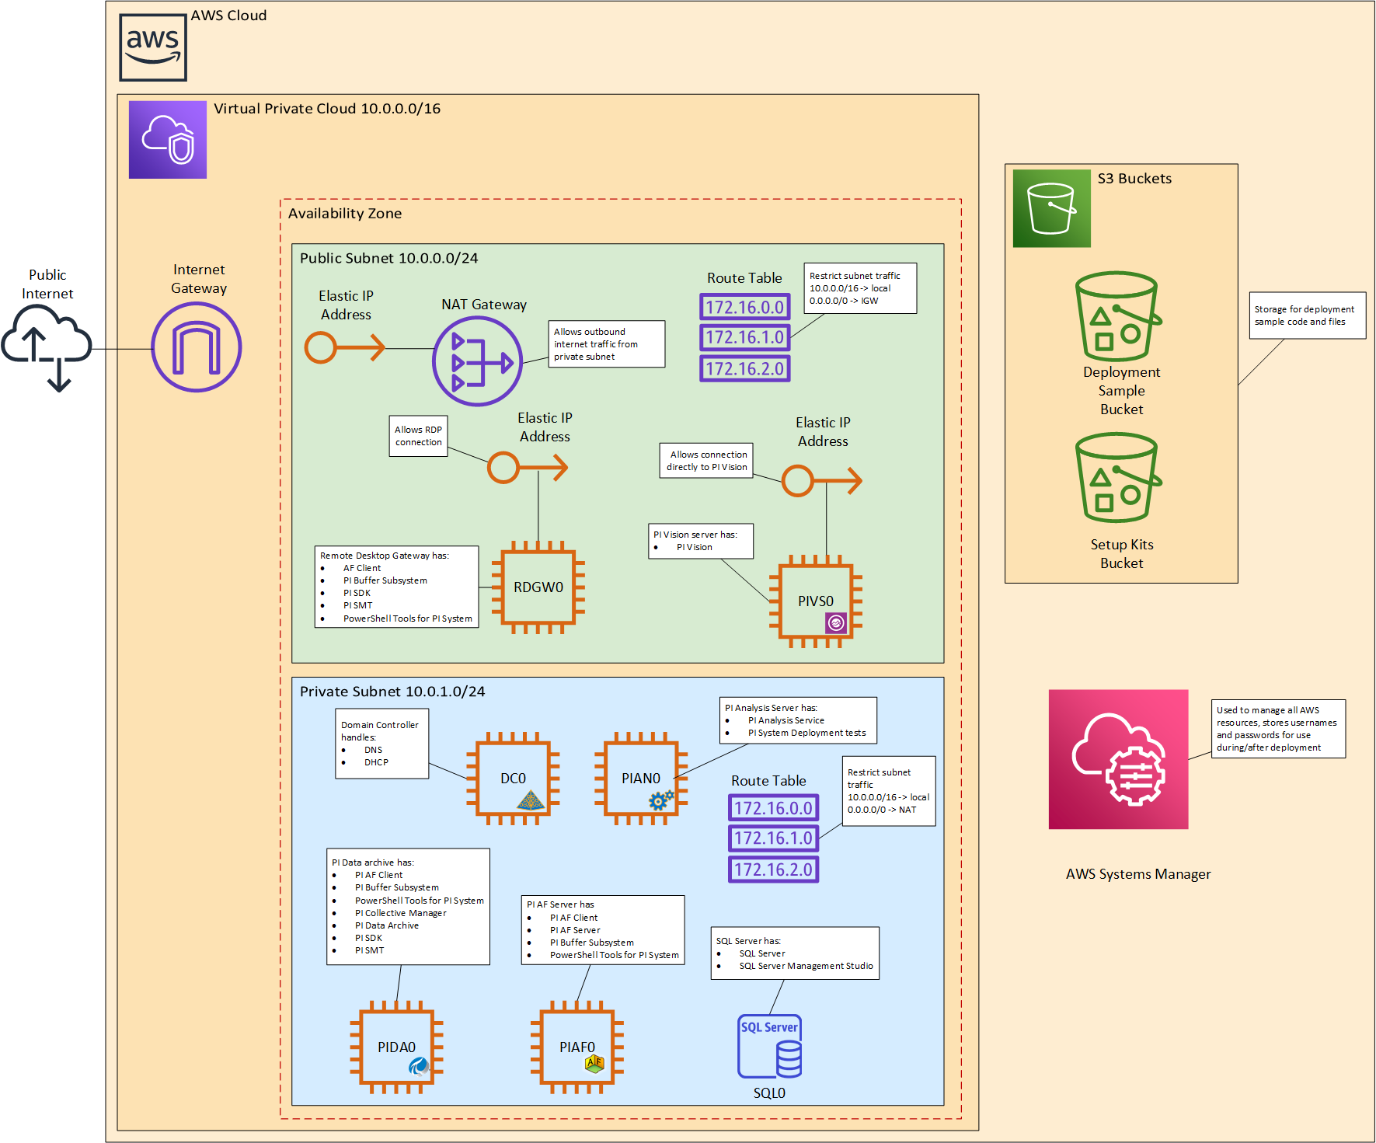The image size is (1376, 1143).
Task: Click 'SQL Server Management Studio' list entry
Action: click(x=806, y=966)
